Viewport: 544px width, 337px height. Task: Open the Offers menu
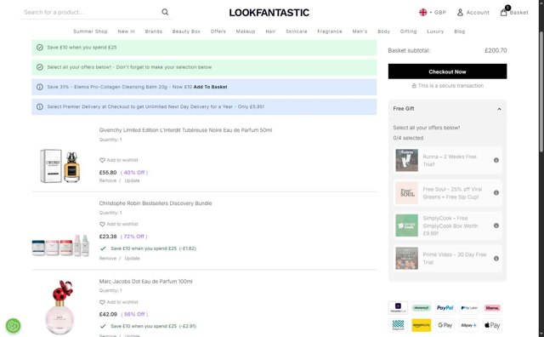point(218,31)
